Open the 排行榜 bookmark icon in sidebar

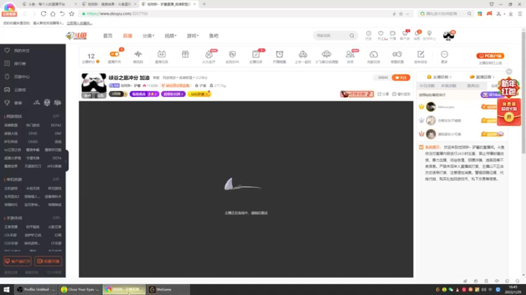pyautogui.click(x=7, y=64)
